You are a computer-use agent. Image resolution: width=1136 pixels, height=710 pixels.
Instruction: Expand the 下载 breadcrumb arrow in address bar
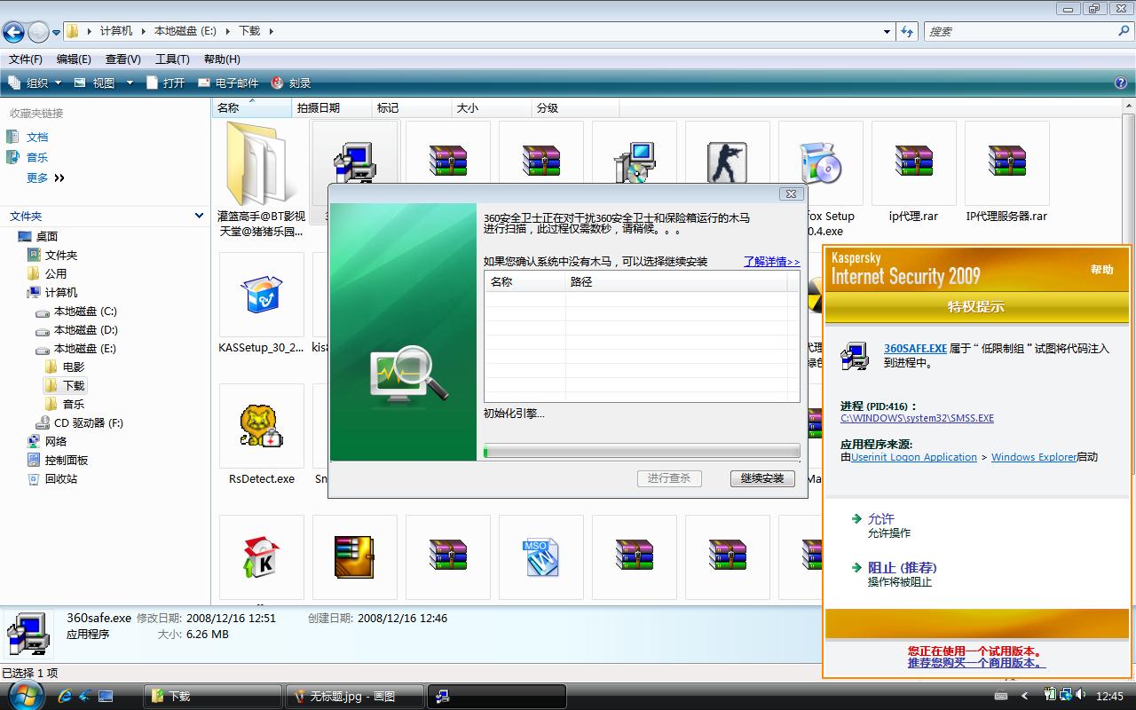[271, 31]
